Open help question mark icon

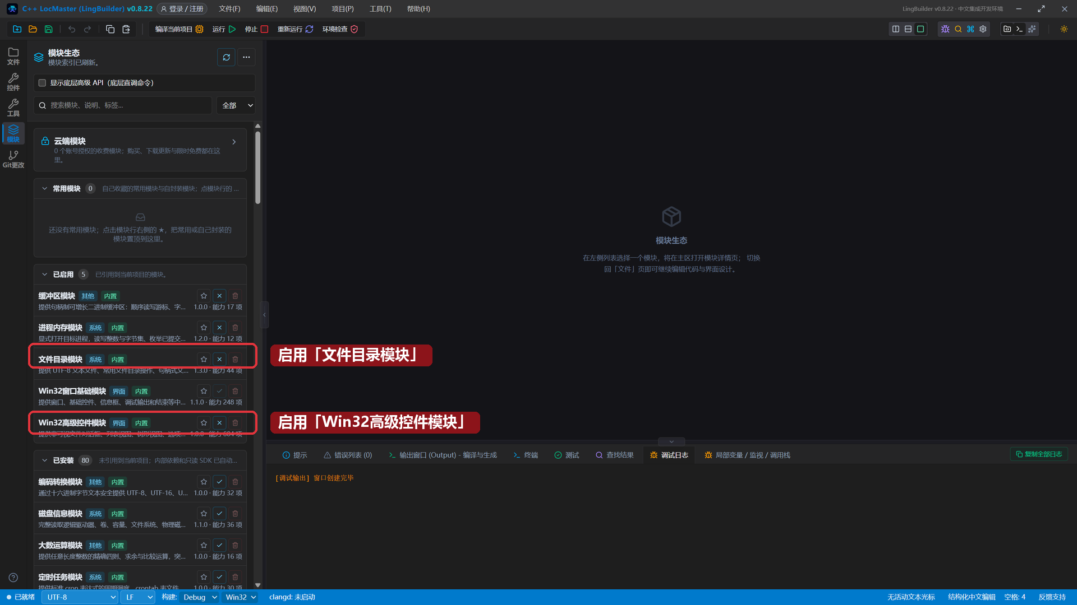[x=13, y=578]
